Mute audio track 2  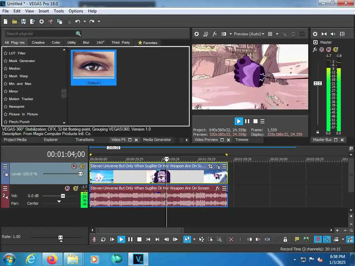tap(67, 188)
